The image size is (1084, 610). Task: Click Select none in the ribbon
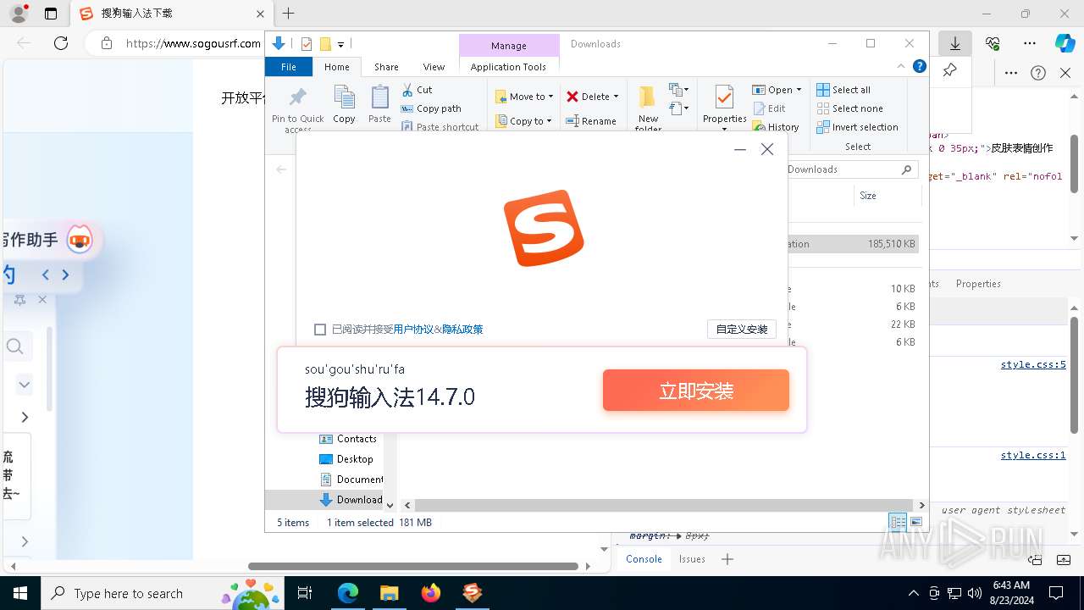tap(849, 108)
